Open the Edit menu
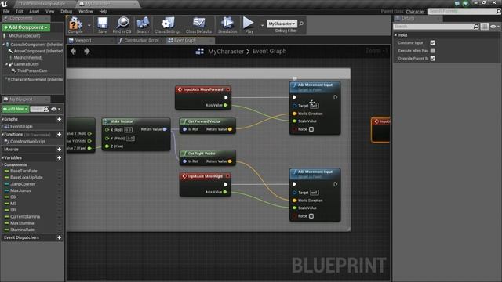 point(19,11)
